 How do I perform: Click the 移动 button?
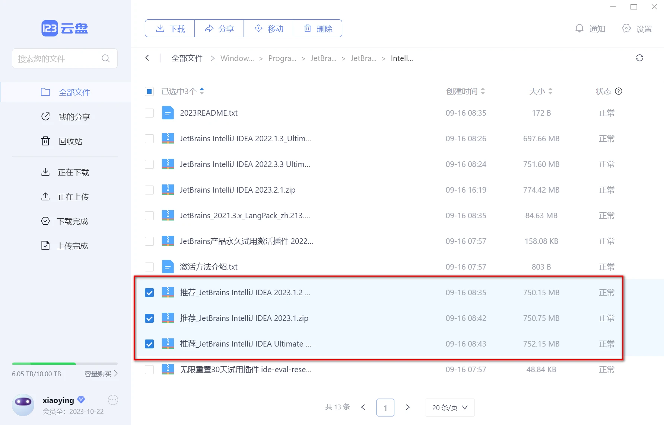pos(269,28)
